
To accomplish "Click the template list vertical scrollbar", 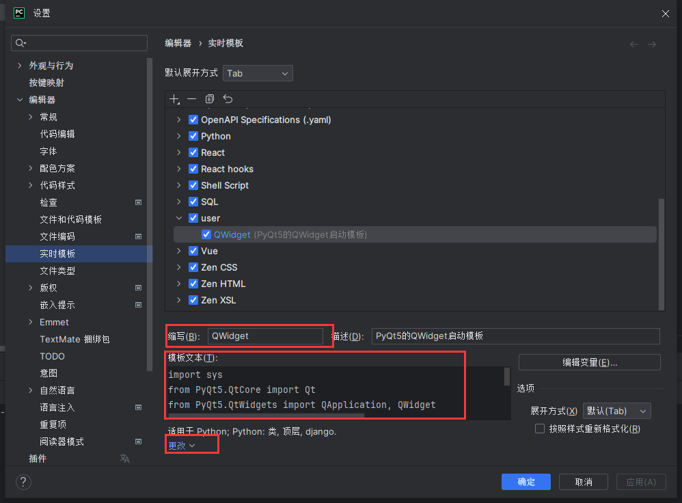I will click(661, 254).
